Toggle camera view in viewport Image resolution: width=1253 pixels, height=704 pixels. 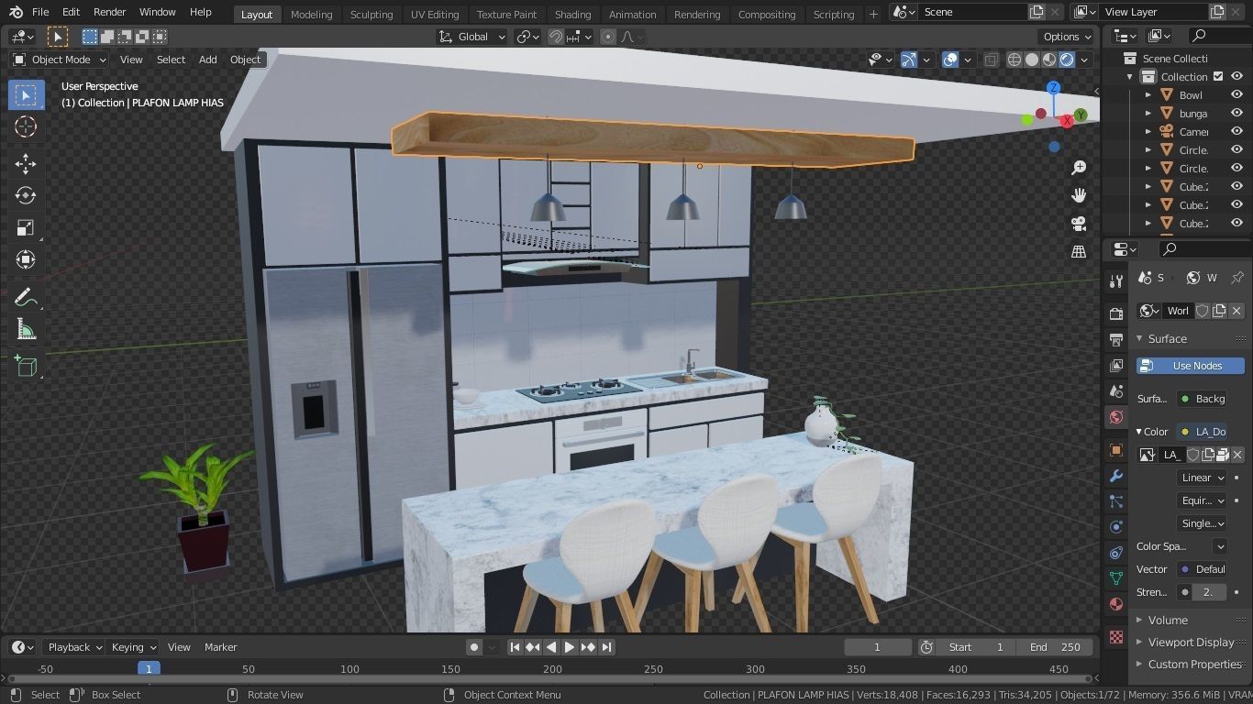[1079, 224]
